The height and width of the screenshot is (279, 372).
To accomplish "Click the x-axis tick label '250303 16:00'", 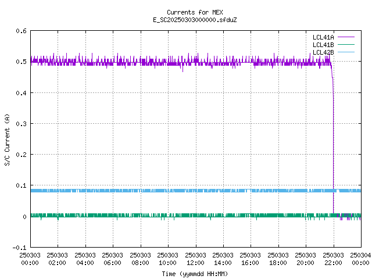I will point(251,259).
